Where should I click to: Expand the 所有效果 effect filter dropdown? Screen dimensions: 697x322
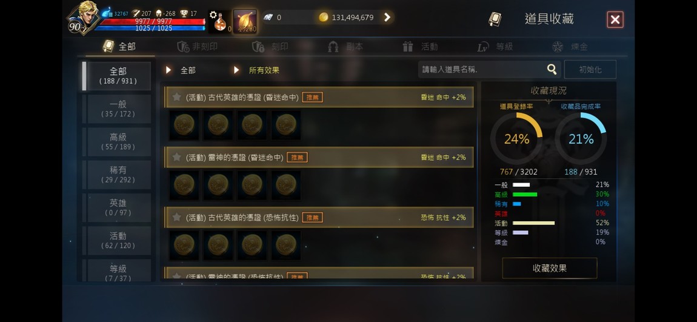coord(257,70)
